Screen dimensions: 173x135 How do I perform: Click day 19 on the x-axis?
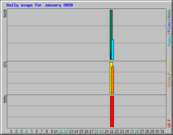tap(101, 131)
